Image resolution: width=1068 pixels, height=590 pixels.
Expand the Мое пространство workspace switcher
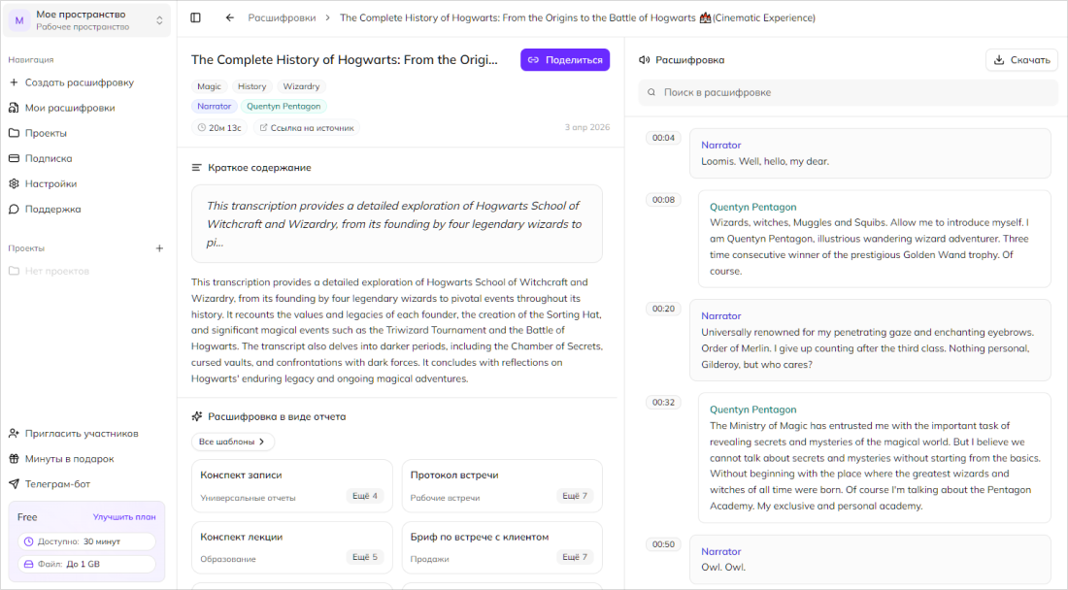(86, 20)
